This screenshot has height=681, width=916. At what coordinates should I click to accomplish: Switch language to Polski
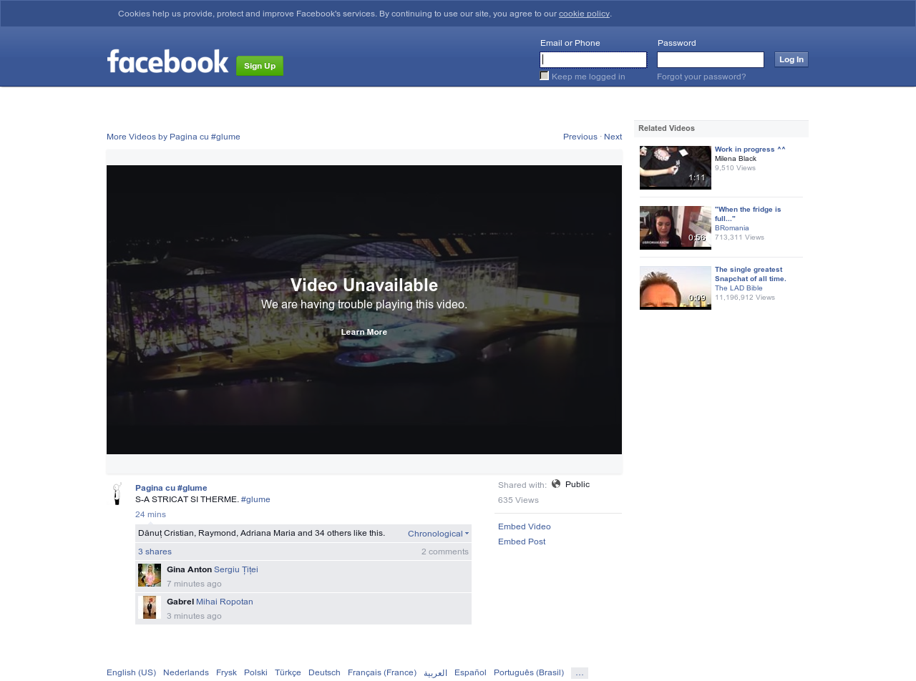click(255, 672)
